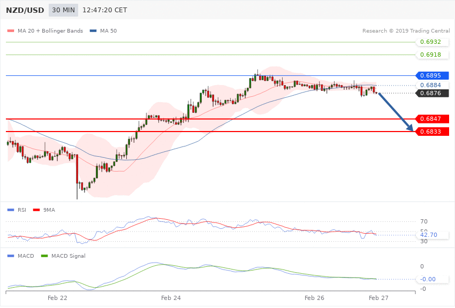Viewport: 455px width, 308px height.
Task: Select the 0.6876 current price tag
Action: point(433,93)
